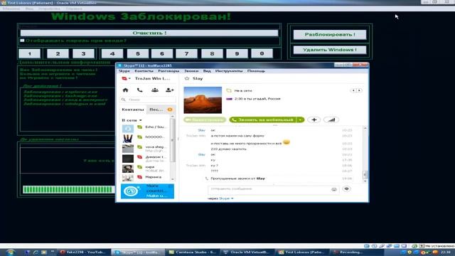Image resolution: width=455 pixels, height=256 pixels.
Task: Click the create group icon in Skype
Action: [x=155, y=90]
